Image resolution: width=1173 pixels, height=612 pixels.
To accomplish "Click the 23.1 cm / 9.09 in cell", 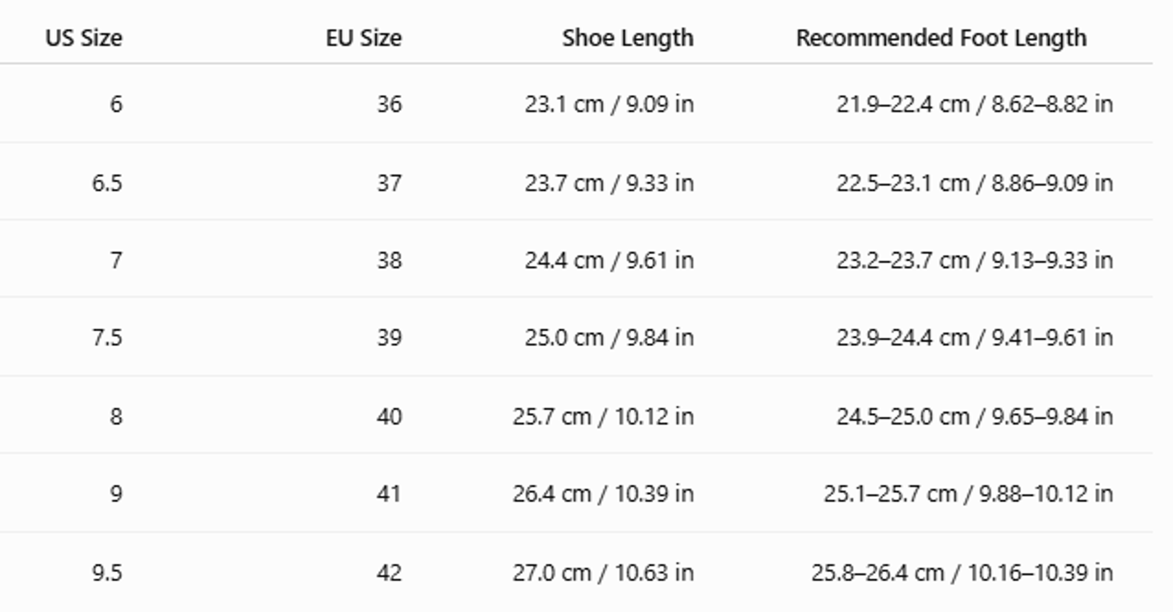I will tap(609, 104).
